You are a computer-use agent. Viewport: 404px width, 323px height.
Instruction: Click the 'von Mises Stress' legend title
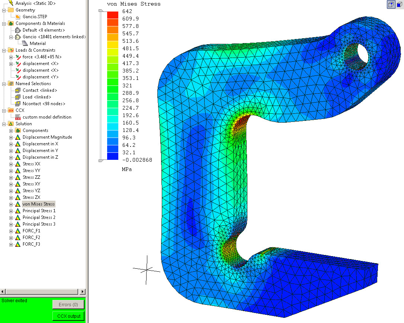[x=134, y=4]
